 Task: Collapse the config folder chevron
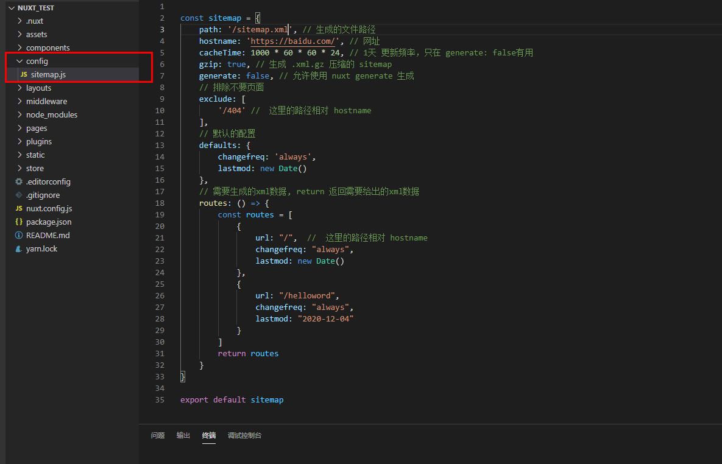19,61
